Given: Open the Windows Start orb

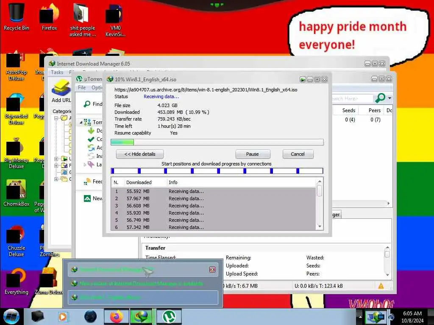Looking at the screenshot, I should click(x=11, y=317).
